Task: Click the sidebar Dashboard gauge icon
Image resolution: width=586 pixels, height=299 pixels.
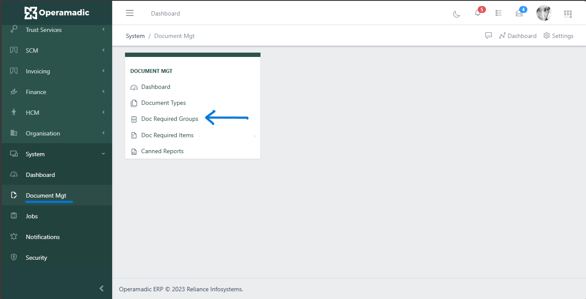Action: click(14, 174)
